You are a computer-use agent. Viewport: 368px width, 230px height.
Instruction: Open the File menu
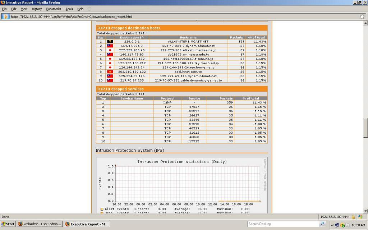tap(4, 9)
